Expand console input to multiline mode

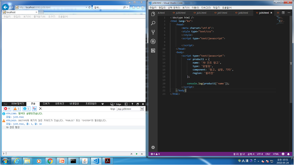tap(142, 154)
